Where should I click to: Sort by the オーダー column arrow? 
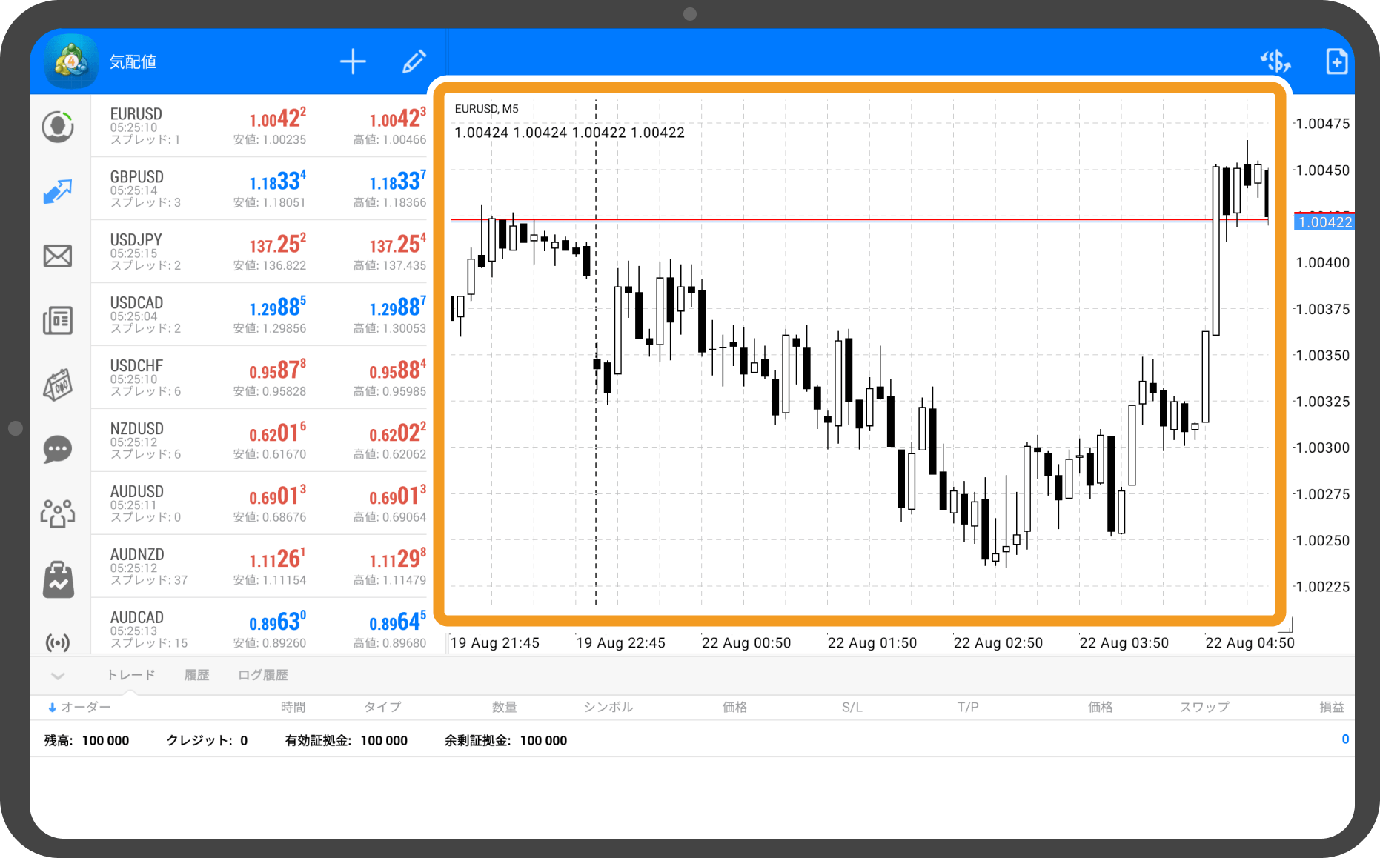pyautogui.click(x=52, y=708)
